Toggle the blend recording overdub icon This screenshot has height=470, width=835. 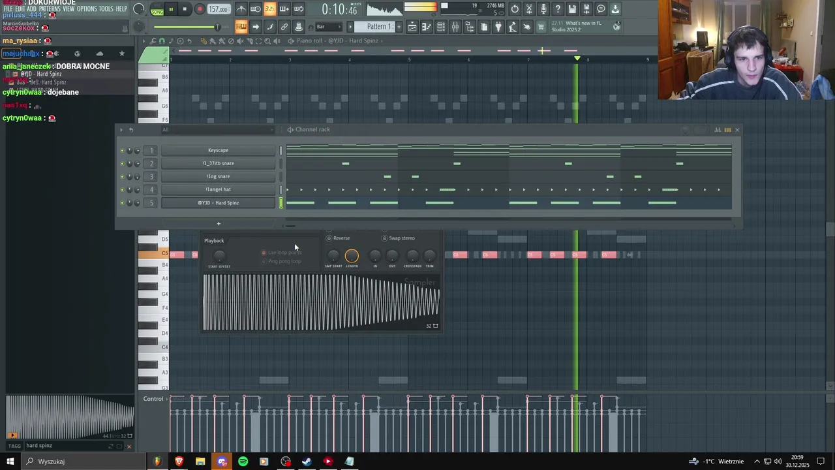click(x=284, y=9)
